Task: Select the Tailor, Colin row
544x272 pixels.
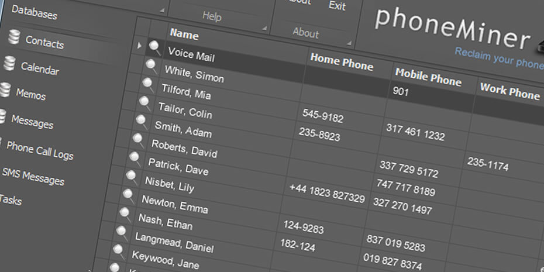Action: pos(185,110)
